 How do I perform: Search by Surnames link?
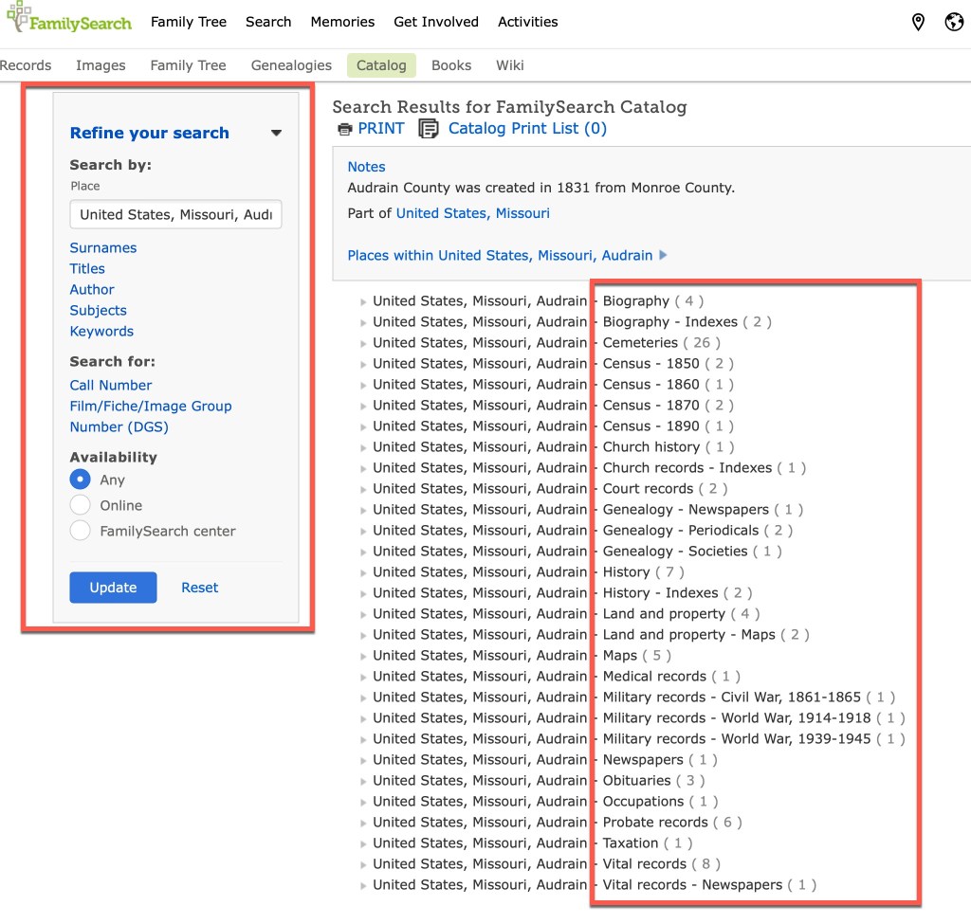pos(103,247)
